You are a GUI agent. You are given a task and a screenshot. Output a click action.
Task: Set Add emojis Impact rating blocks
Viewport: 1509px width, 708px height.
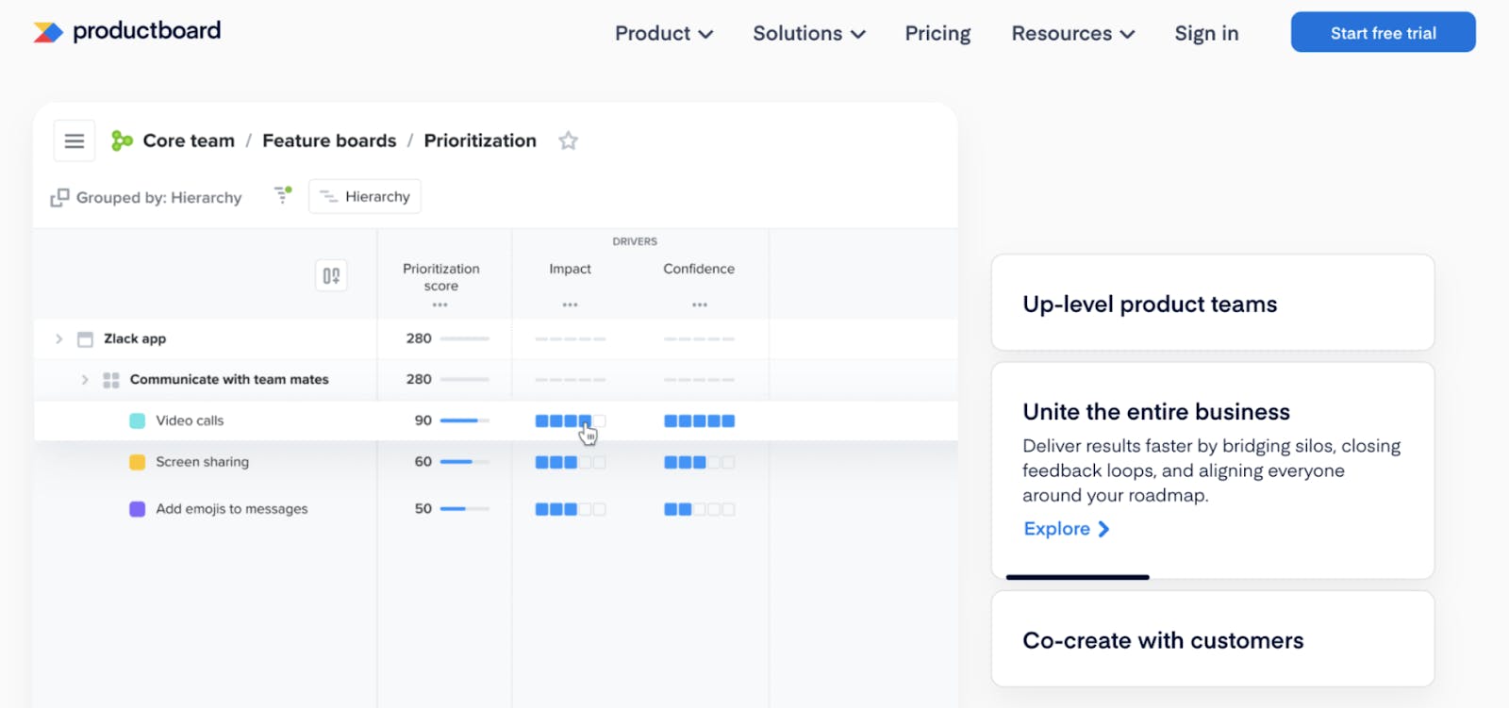point(571,509)
